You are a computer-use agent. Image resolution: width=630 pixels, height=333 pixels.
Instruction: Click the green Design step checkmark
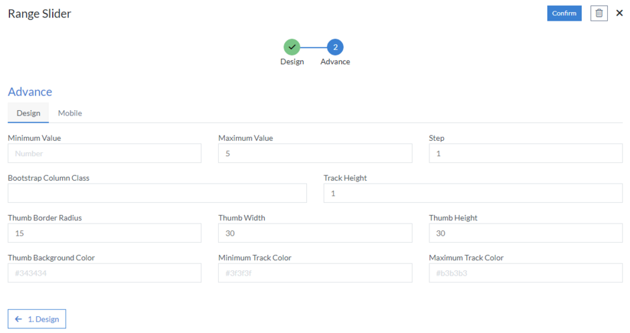292,47
